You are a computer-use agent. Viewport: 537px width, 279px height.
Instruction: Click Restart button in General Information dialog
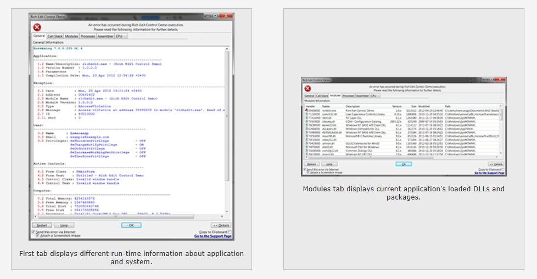pyautogui.click(x=42, y=225)
